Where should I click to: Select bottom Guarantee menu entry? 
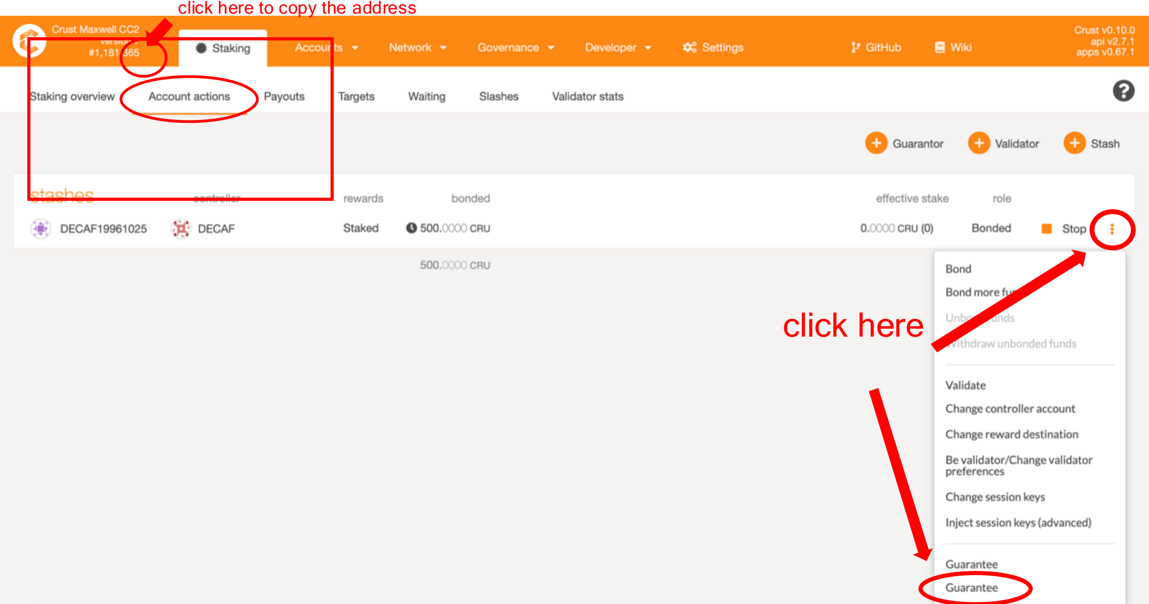(972, 588)
